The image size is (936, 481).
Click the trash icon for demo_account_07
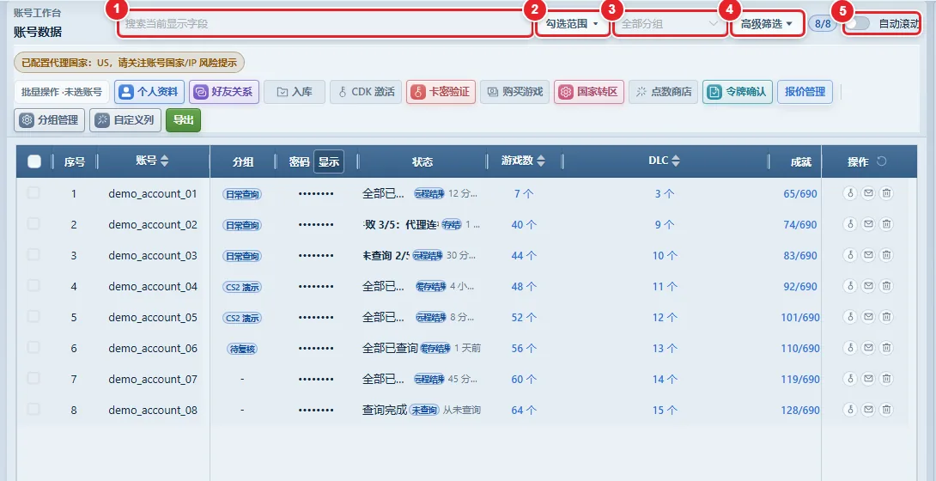(x=886, y=378)
